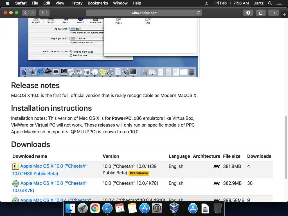Open a new Safari tab
The image size is (288, 216).
(x=285, y=14)
